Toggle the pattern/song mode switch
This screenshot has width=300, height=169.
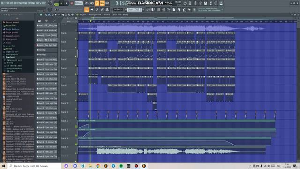click(56, 3)
